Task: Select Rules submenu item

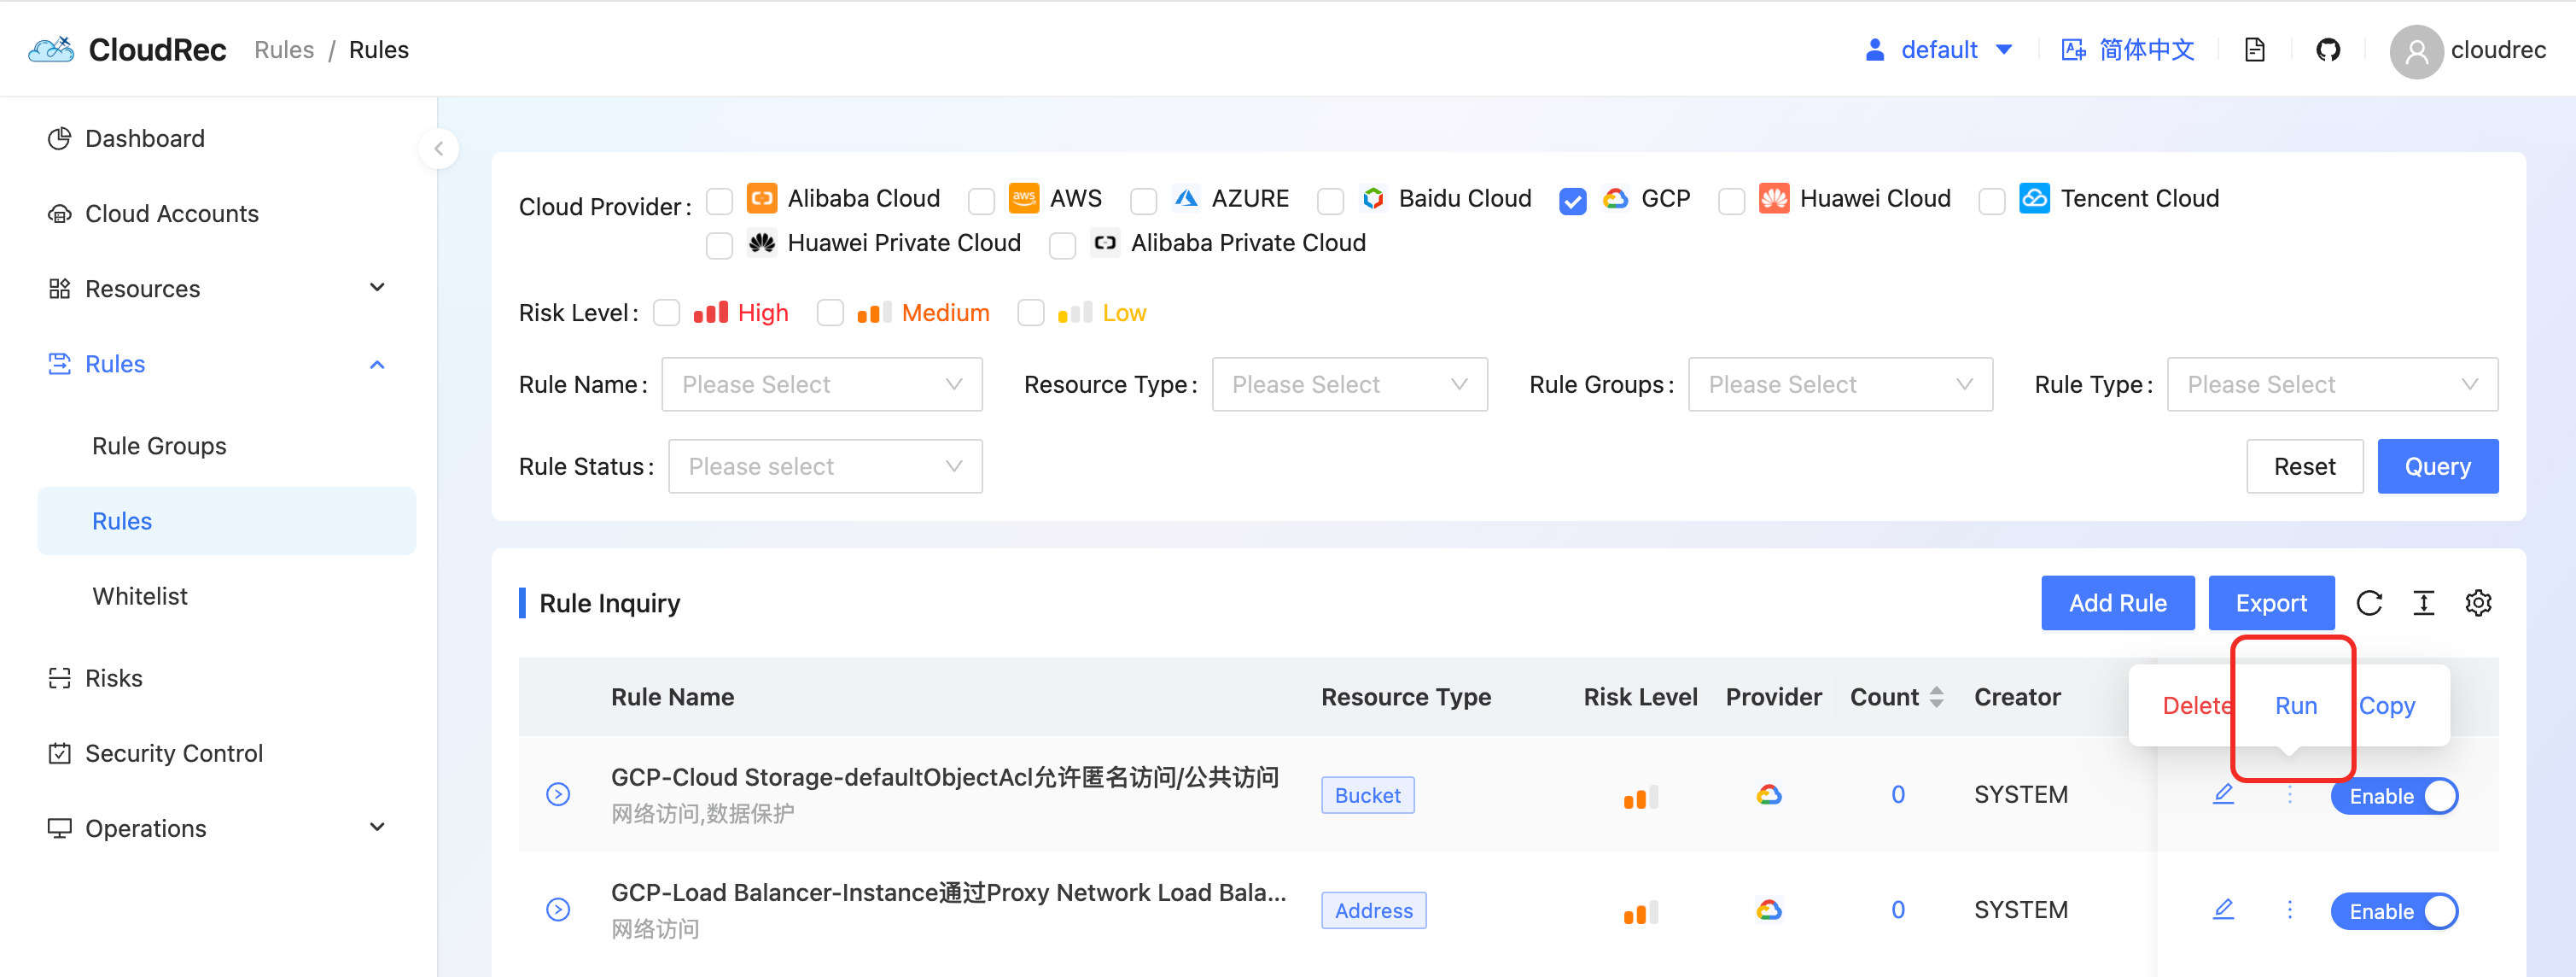Action: [226, 521]
